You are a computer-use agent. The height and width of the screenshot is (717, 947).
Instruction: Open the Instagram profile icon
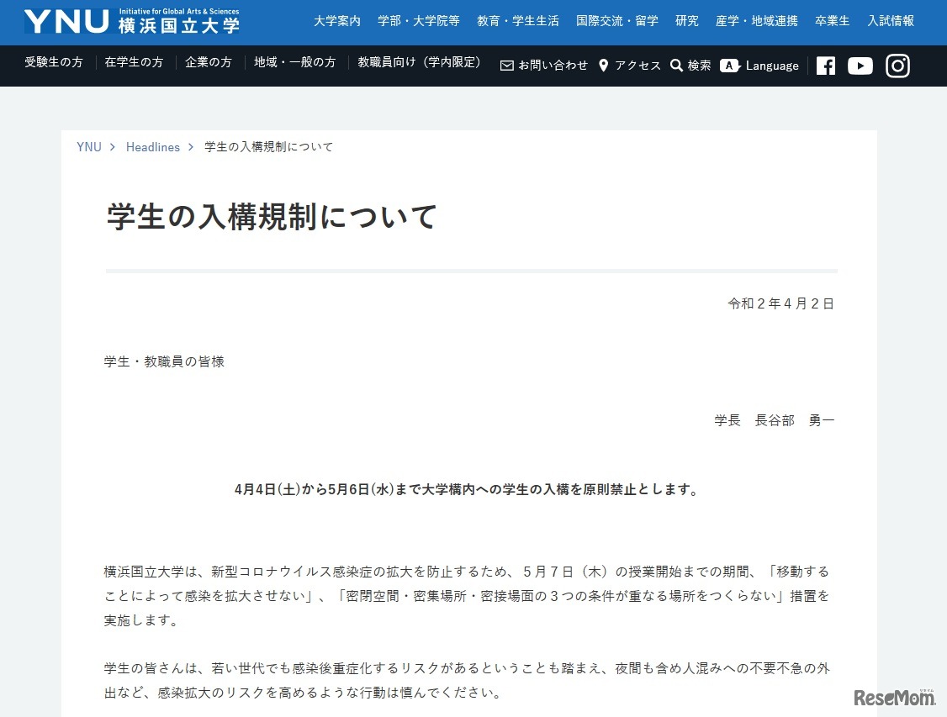[x=897, y=66]
